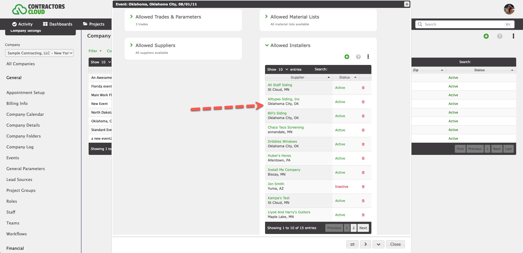Click Inactive status of Jon Smith
Viewport: 523px width, 253px height.
click(342, 187)
